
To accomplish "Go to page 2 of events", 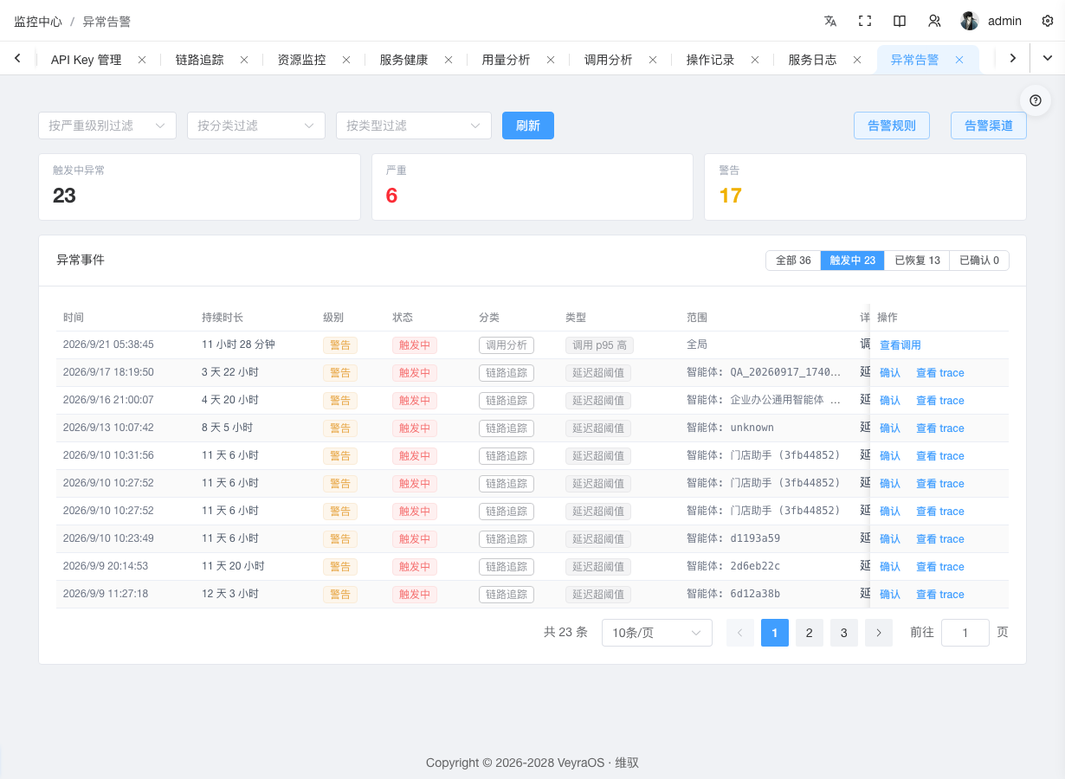I will coord(809,633).
